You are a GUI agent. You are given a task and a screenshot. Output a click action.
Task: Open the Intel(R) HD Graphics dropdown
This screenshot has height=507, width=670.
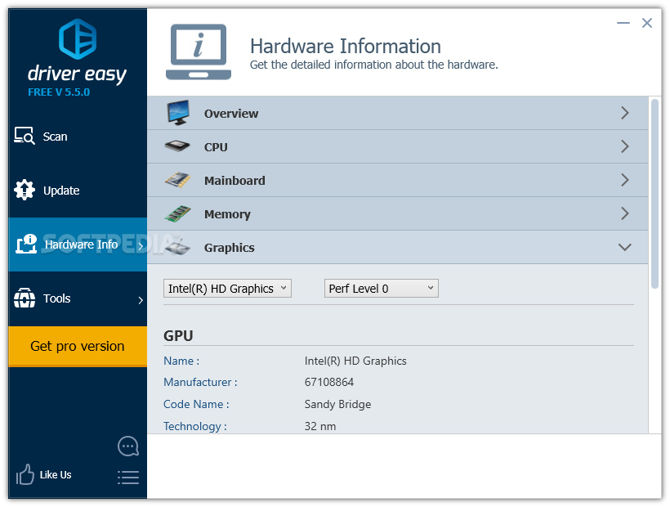227,289
